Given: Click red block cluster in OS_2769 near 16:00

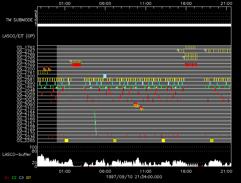Looking at the screenshot, I should pyautogui.click(x=191, y=65).
